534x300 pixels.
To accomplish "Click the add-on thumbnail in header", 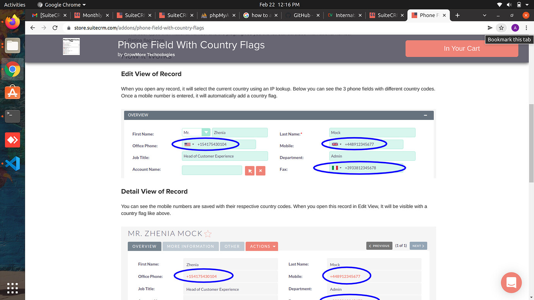I will 71,46.
